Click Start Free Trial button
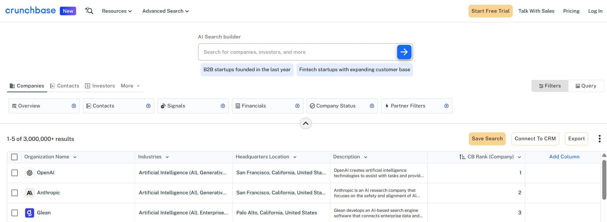The height and width of the screenshot is (222, 607). pos(490,11)
